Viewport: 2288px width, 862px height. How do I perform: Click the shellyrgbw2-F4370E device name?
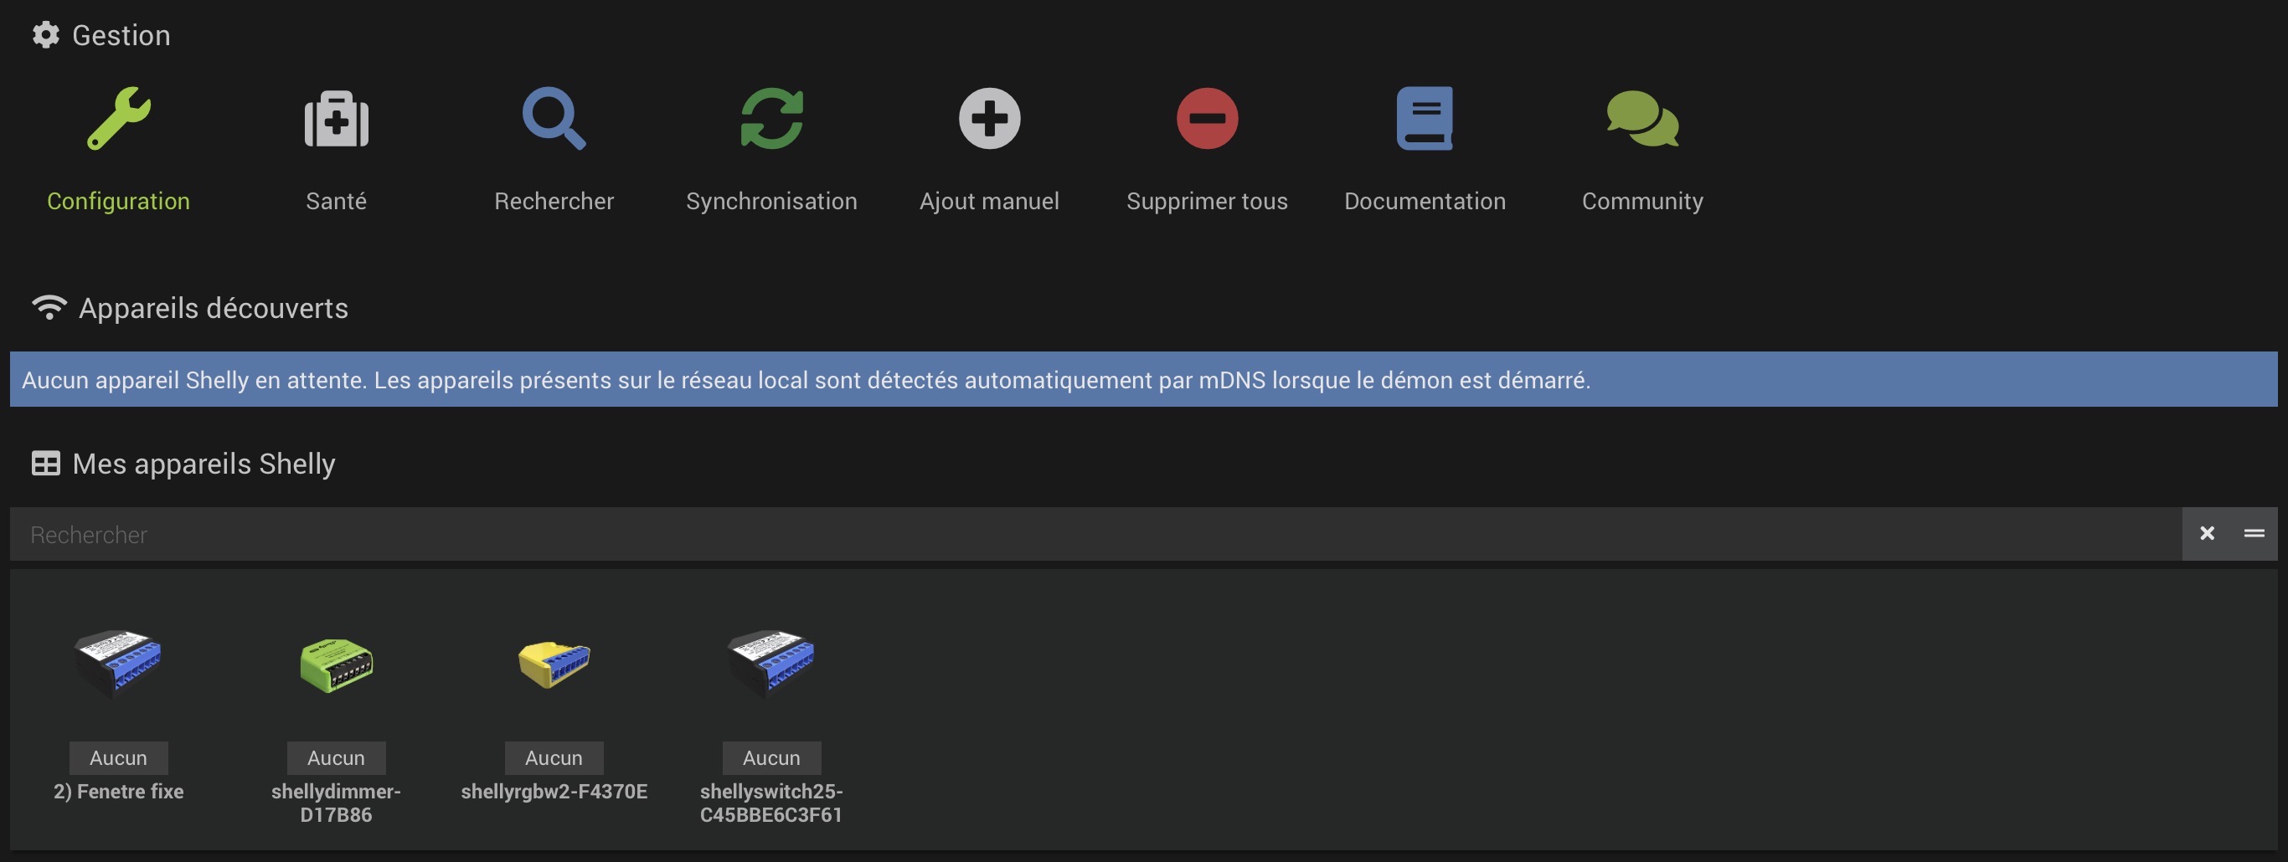coord(554,792)
